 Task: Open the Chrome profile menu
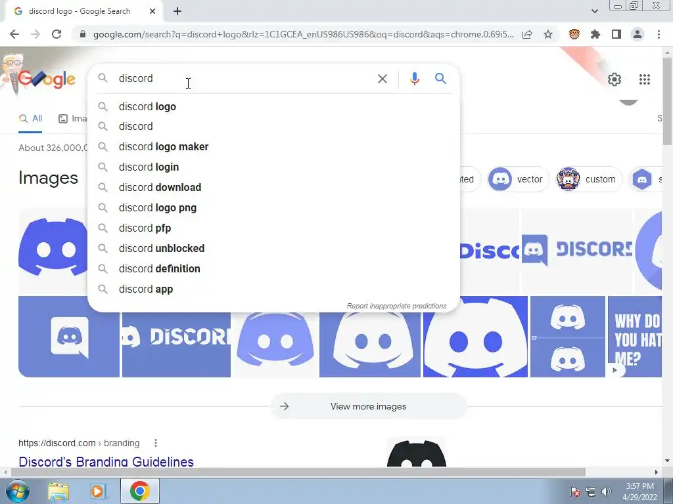(638, 34)
